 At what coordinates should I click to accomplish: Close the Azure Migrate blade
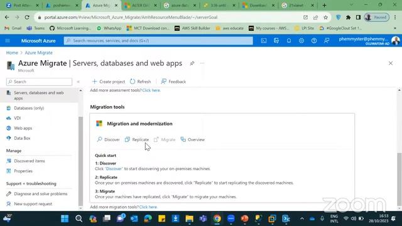click(x=391, y=63)
